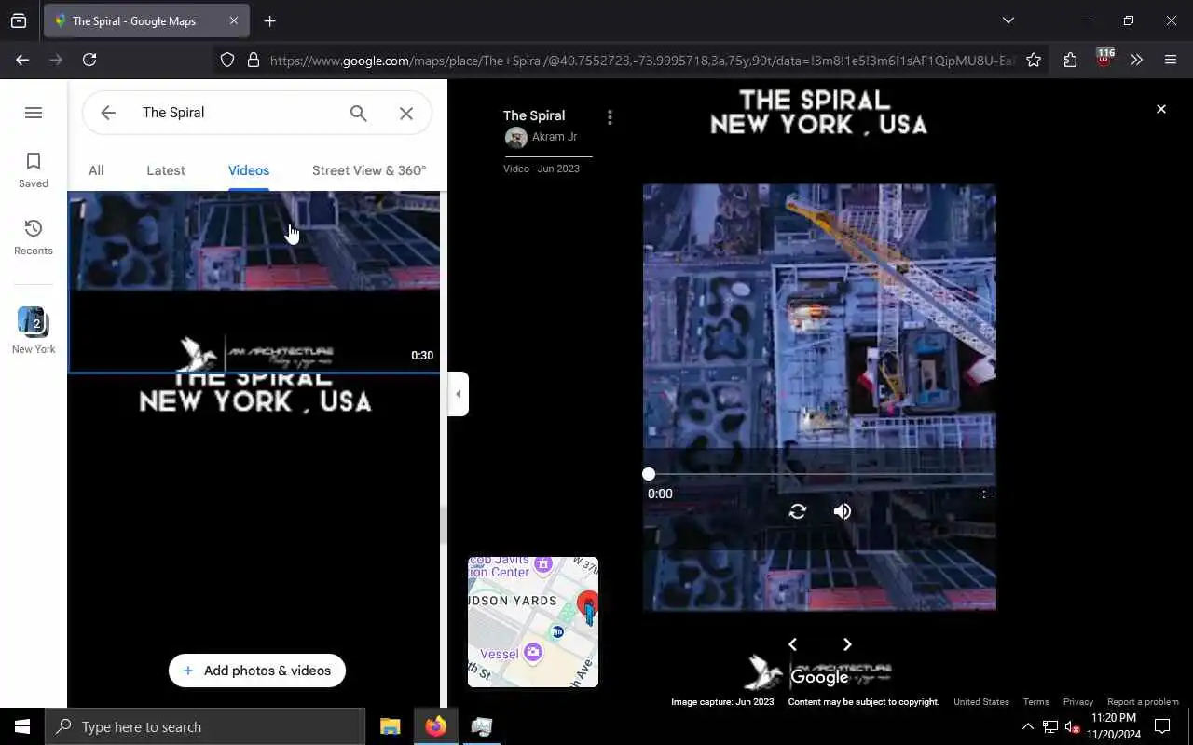
Task: Select the Videos tab
Action: (x=249, y=170)
